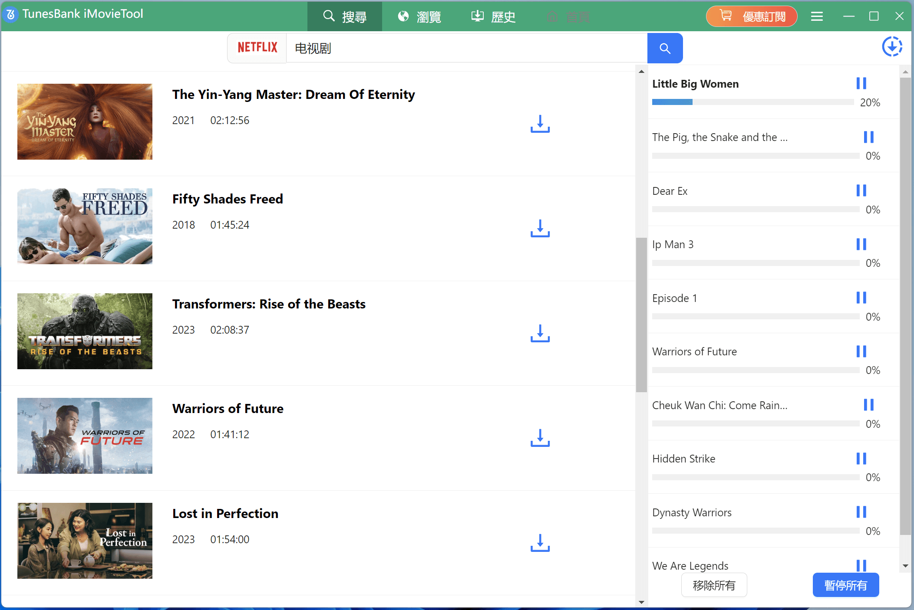Select the NETFLIX service selector

(257, 48)
